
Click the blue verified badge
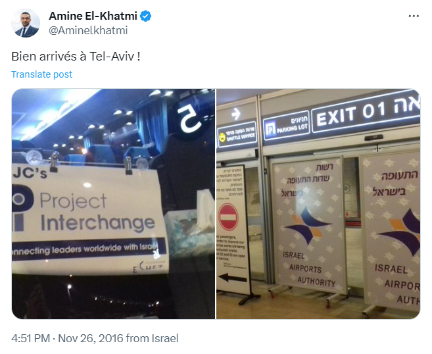point(145,16)
